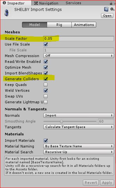Screen dimensions: 116x188
Task: Disable the Generate Colliders checkbox
Action: click(46, 79)
